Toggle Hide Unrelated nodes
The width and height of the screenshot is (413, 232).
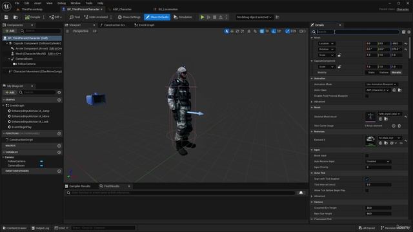tap(96, 17)
